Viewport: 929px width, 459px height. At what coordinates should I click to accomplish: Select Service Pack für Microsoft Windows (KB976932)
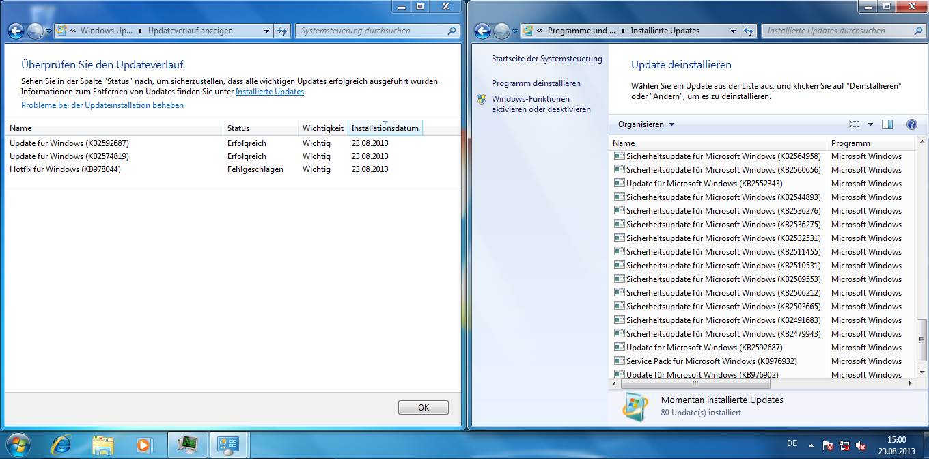pos(711,361)
